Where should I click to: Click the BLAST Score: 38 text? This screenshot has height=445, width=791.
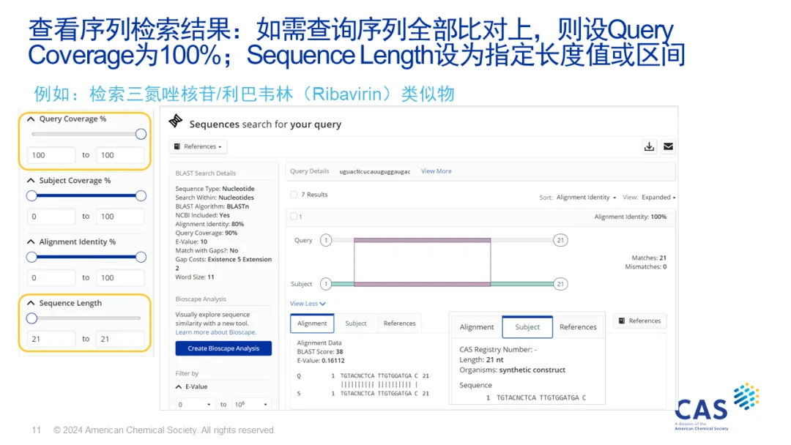[x=320, y=352]
